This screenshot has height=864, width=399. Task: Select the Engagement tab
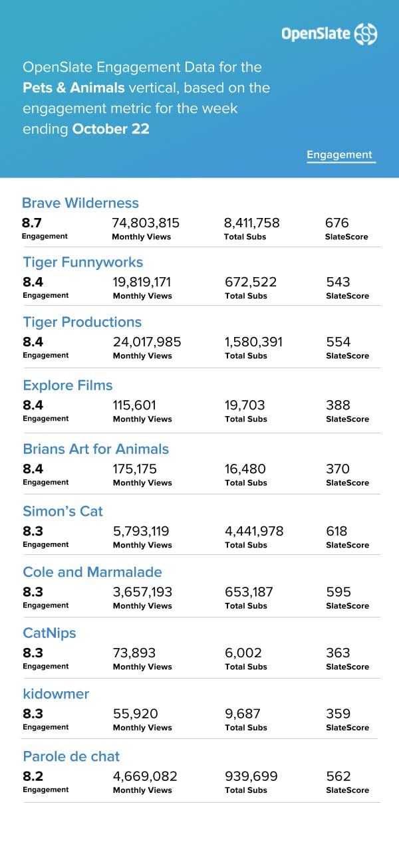pos(340,155)
